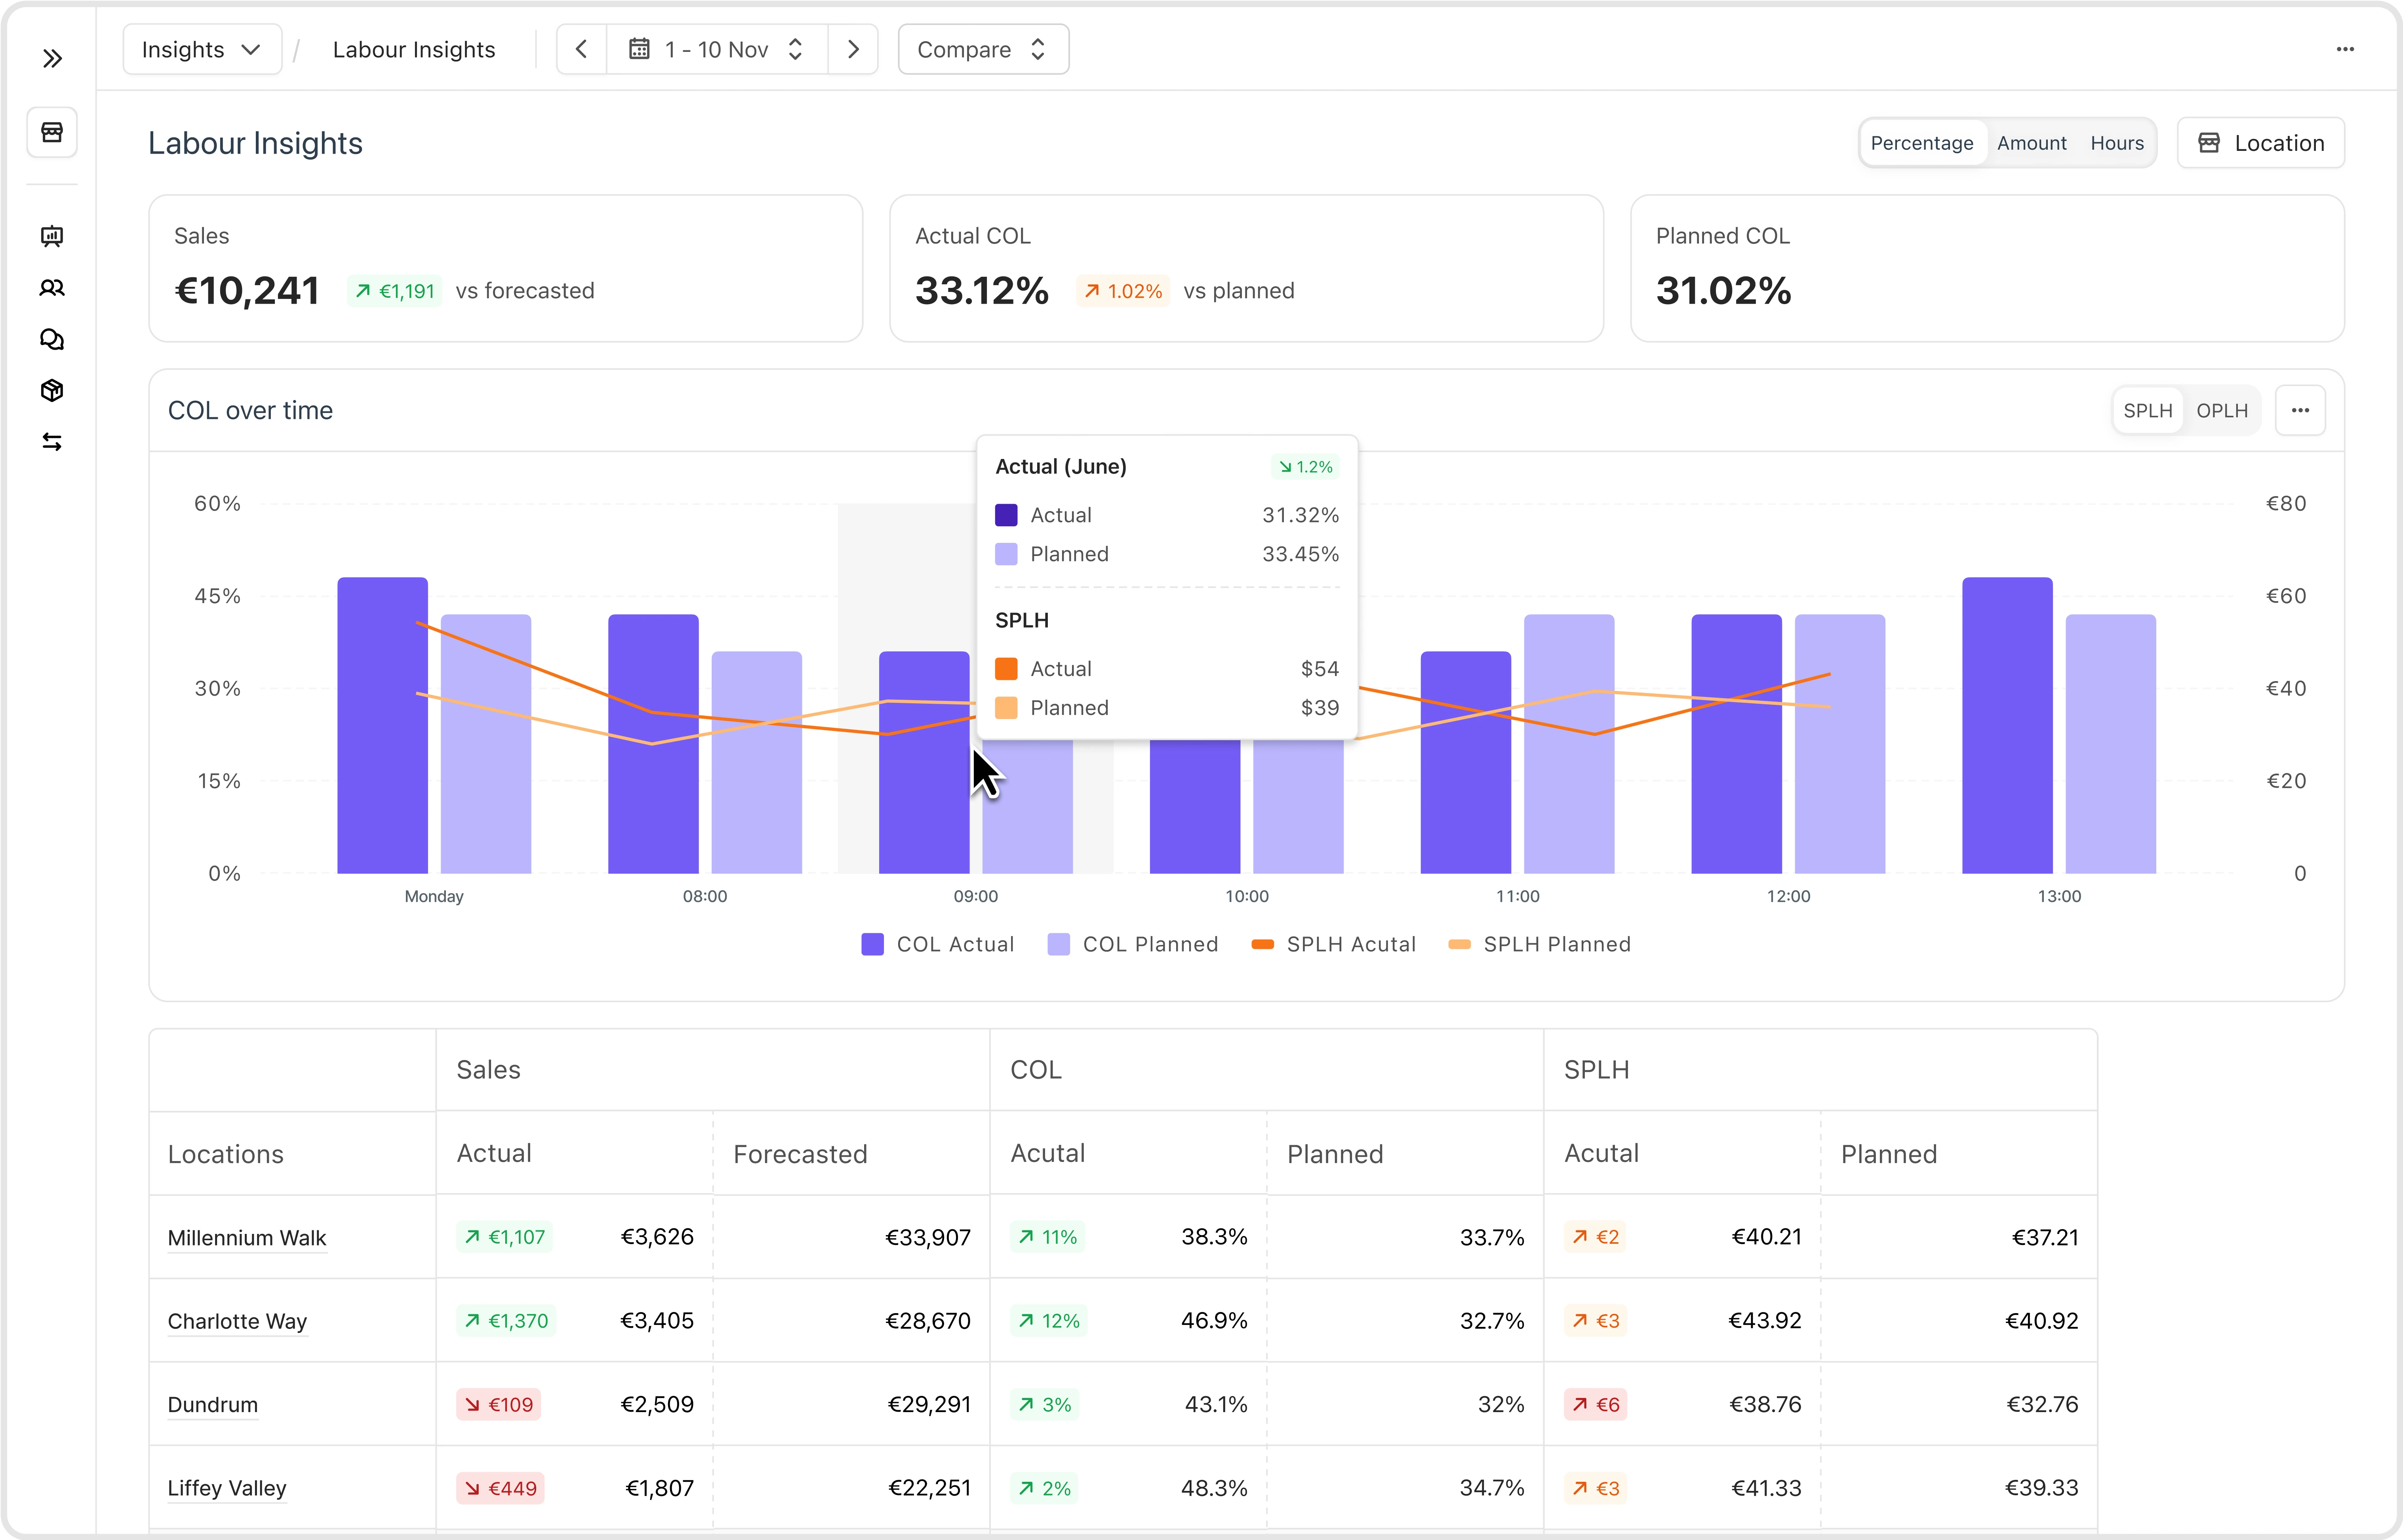Click the 13:00 COL Actual bar

click(x=2007, y=725)
